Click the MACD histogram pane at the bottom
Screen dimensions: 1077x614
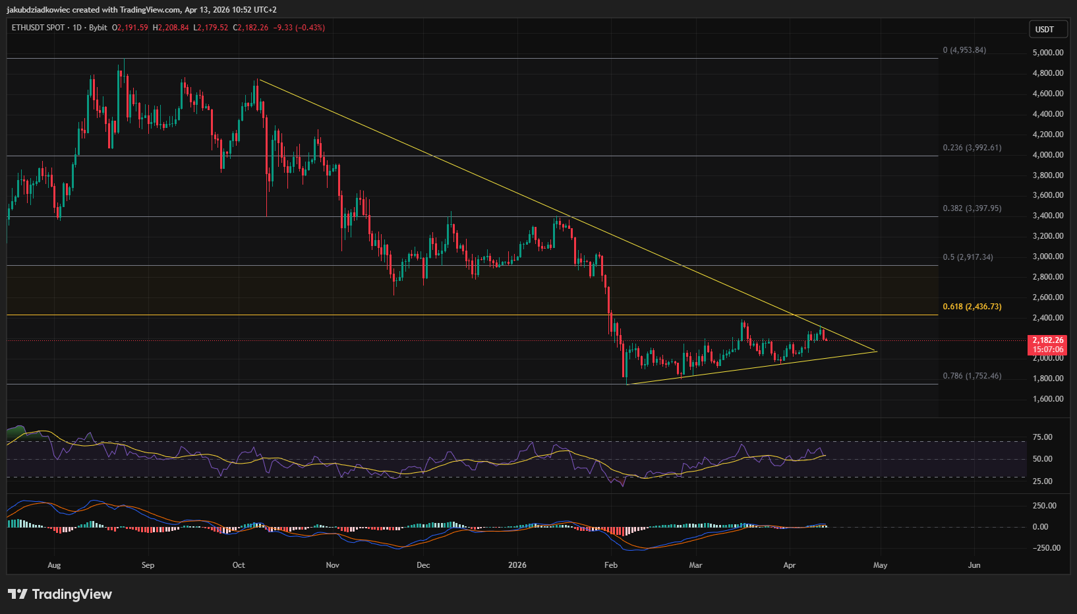461,526
